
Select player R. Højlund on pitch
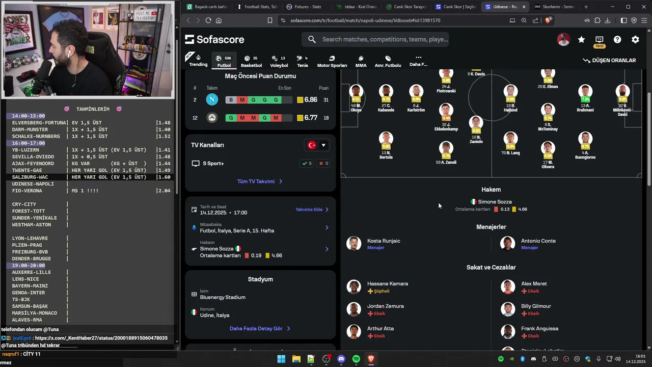tap(510, 99)
